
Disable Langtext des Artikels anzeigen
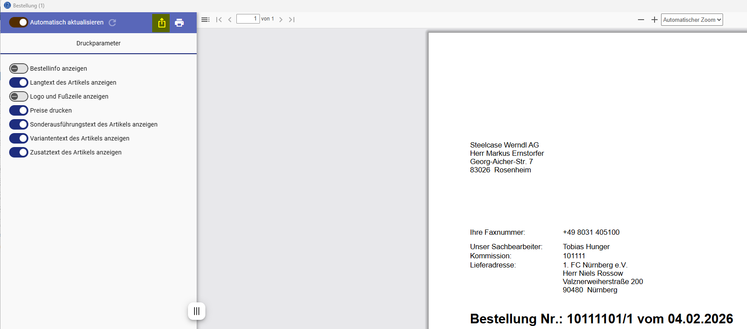19,82
